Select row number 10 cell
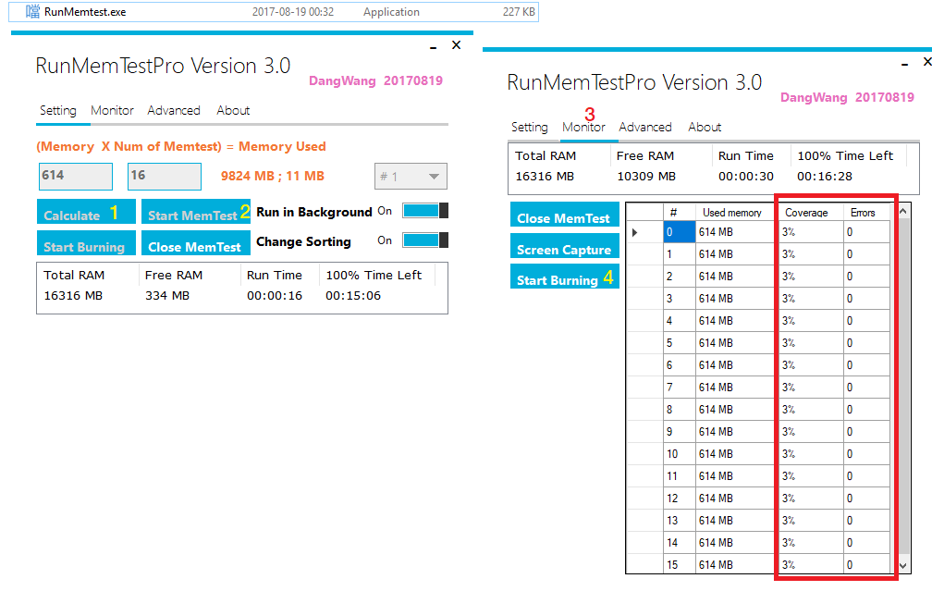The image size is (932, 591). point(679,453)
